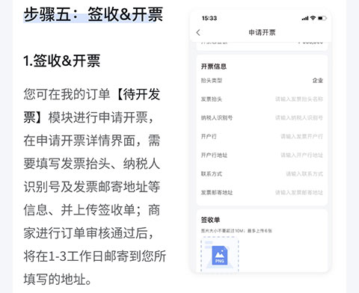Click the 15:33 clock text
Viewport: 359px width, 293px height.
(209, 18)
